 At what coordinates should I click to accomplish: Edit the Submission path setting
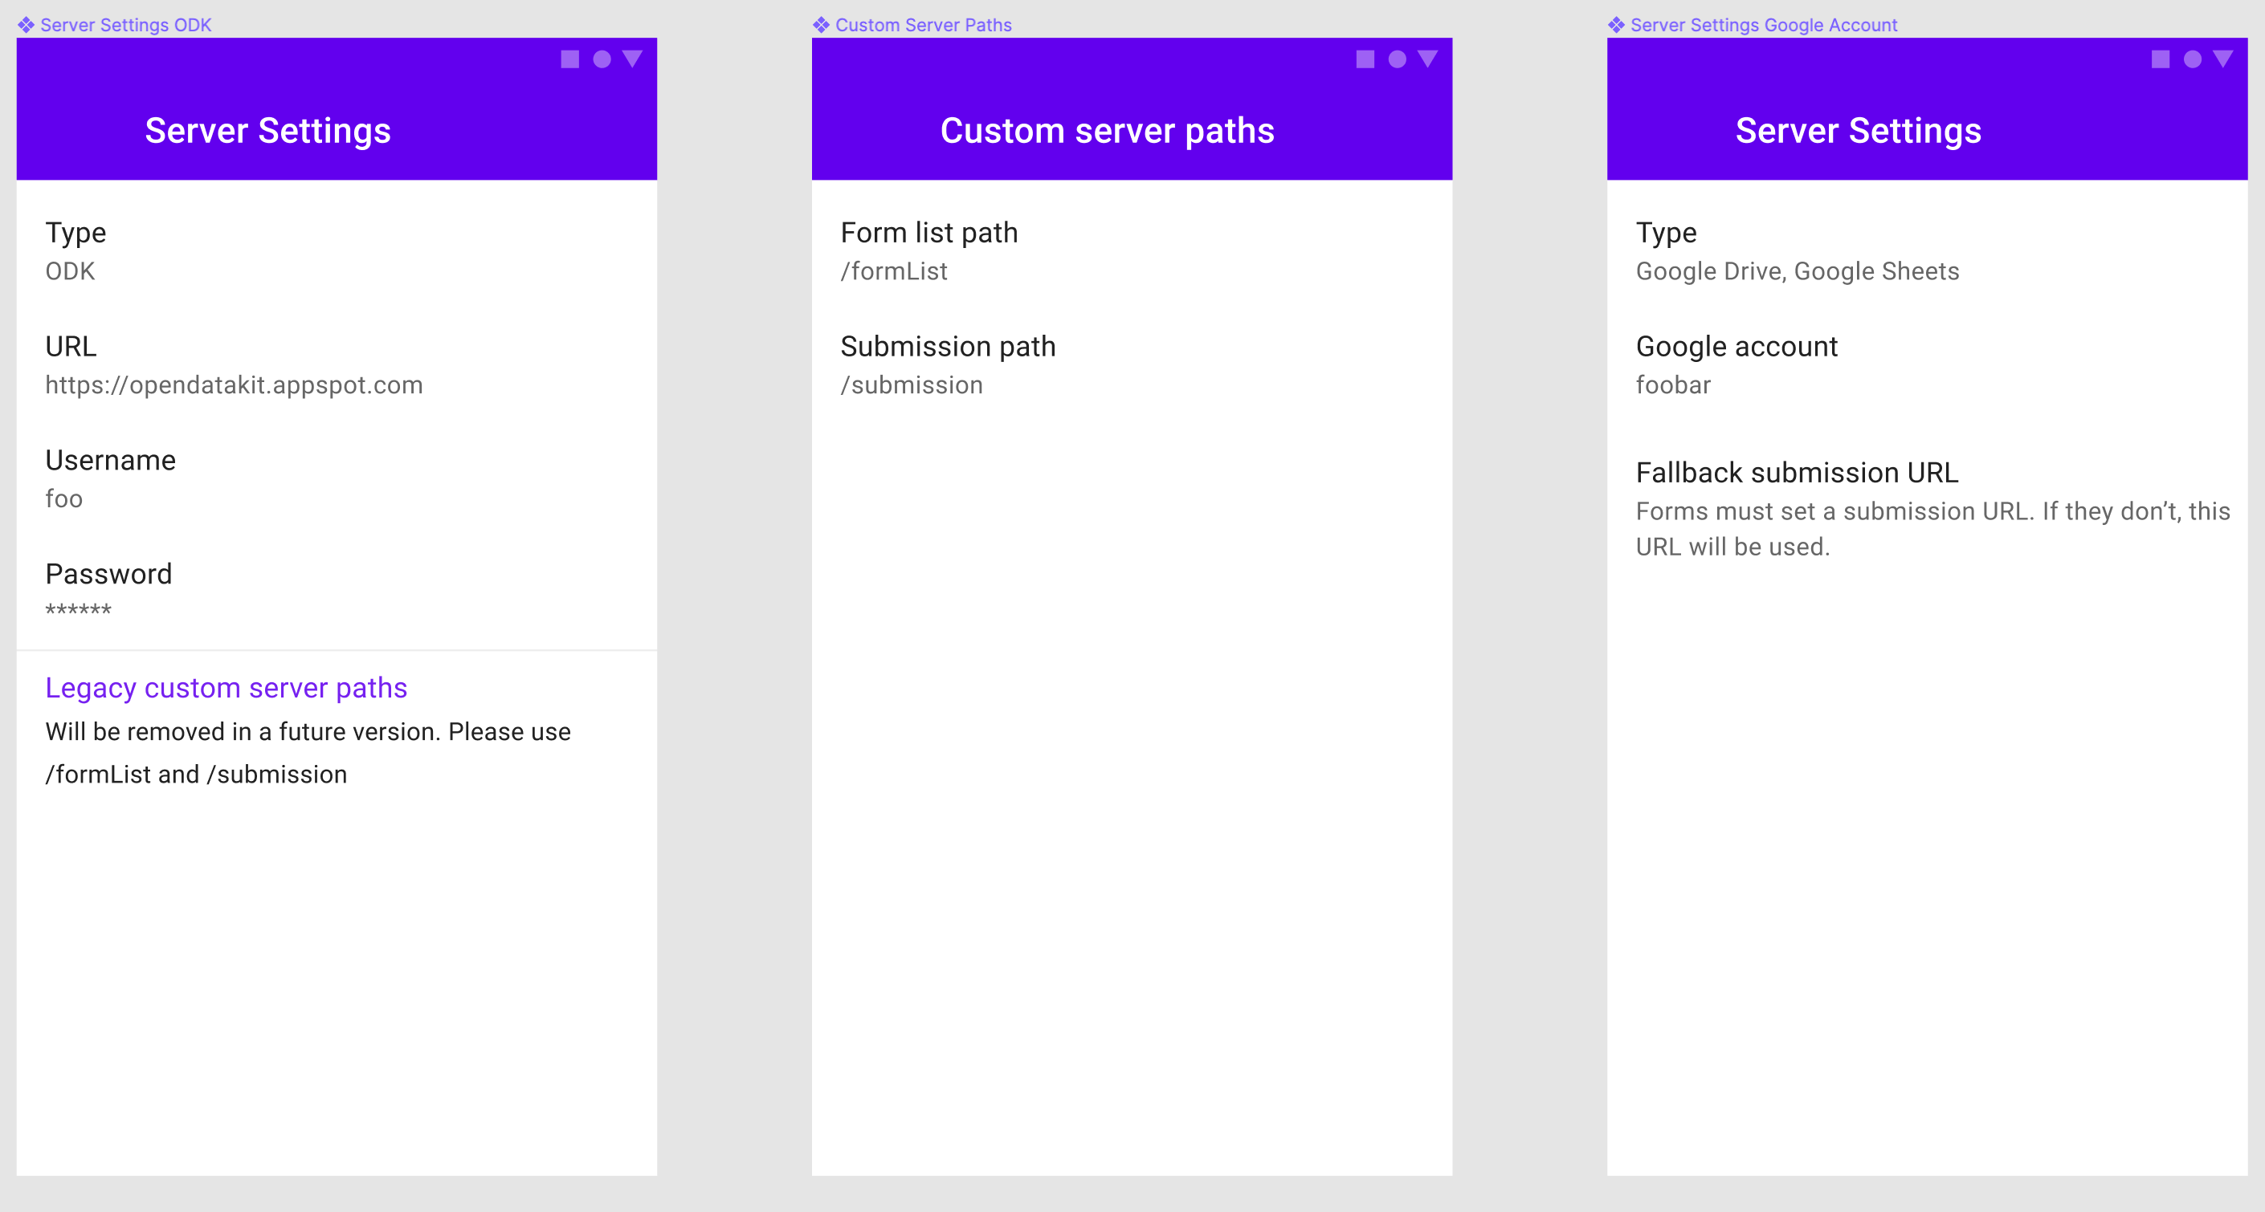click(x=947, y=364)
